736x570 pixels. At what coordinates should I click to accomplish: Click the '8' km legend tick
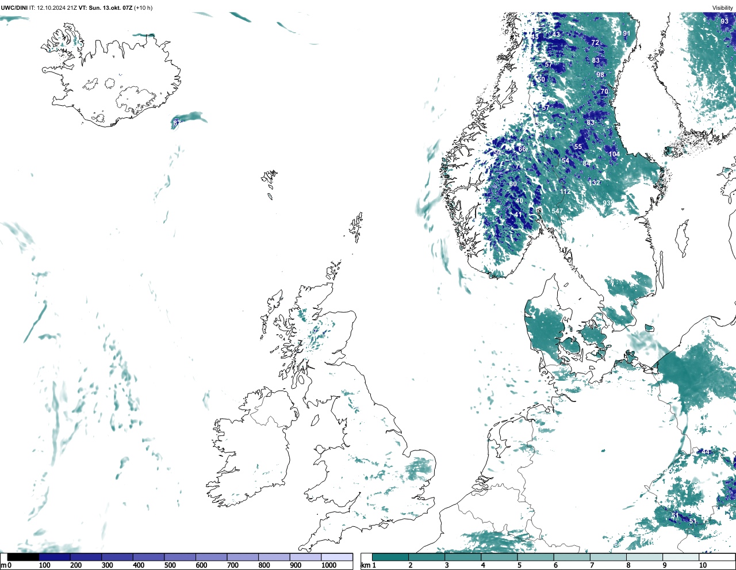tap(628, 565)
